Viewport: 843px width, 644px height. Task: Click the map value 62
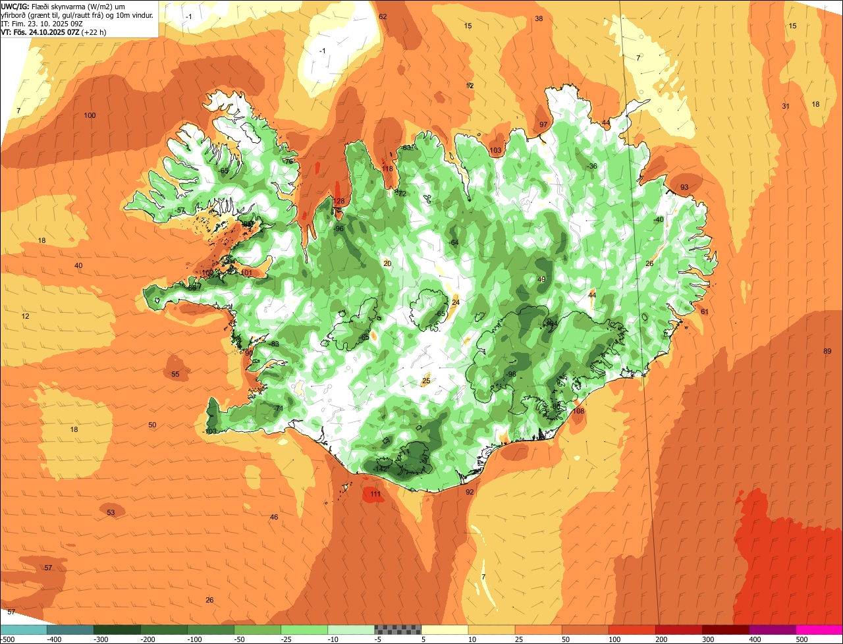(x=383, y=16)
